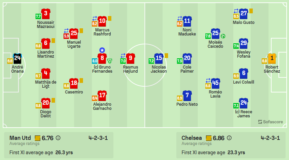Image resolution: width=289 pixels, height=160 pixels.
Task: Click the star badge above Bruno Fernandes
Action: coord(102,50)
